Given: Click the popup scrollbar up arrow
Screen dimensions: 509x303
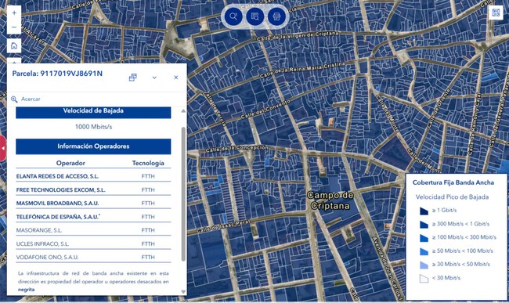Looking at the screenshot, I should click(183, 111).
